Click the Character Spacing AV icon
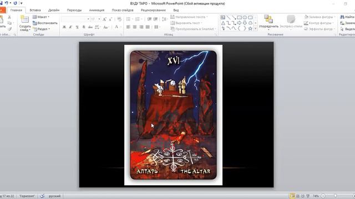The height and width of the screenshot is (199, 355). pos(98,27)
